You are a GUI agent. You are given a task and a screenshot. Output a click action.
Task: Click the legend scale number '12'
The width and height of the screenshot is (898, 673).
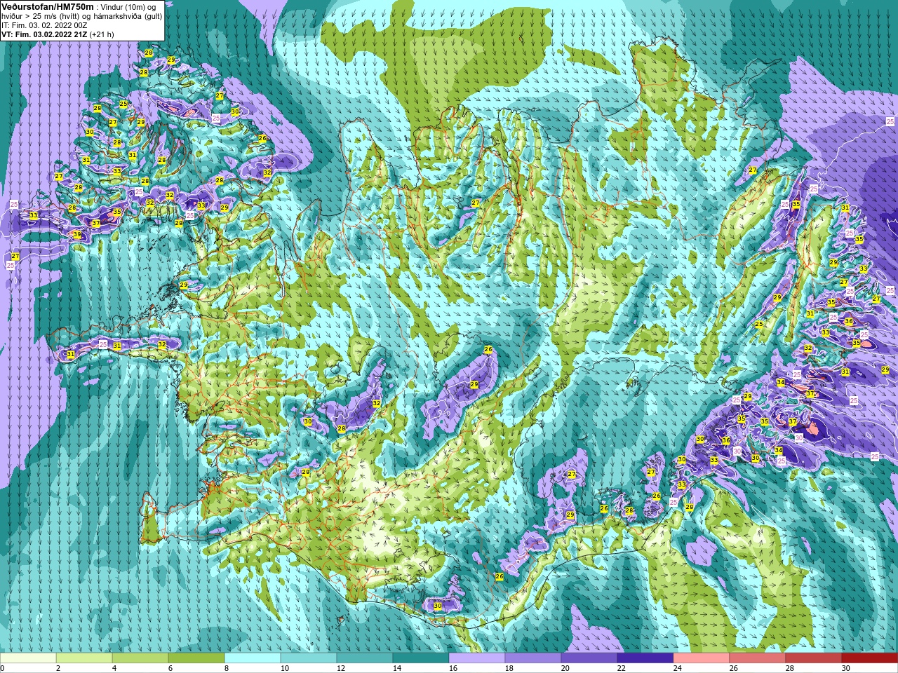pos(341,668)
